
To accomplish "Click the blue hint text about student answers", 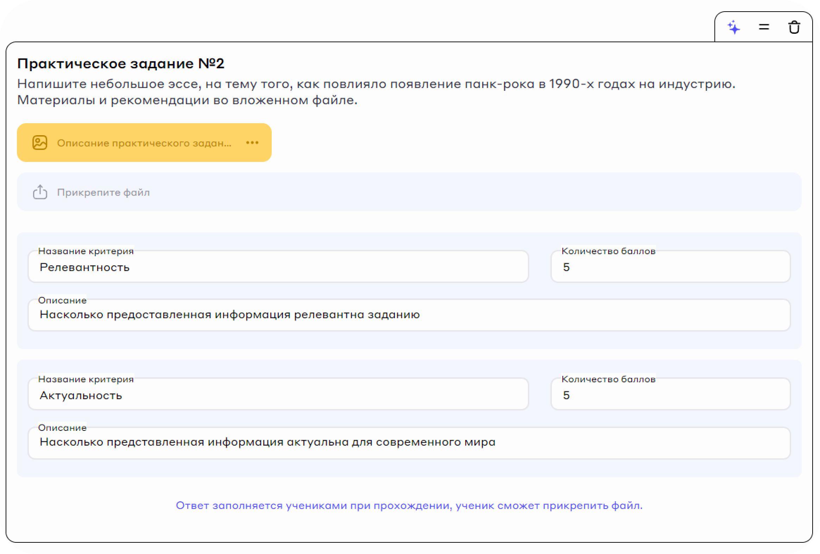I will point(409,506).
